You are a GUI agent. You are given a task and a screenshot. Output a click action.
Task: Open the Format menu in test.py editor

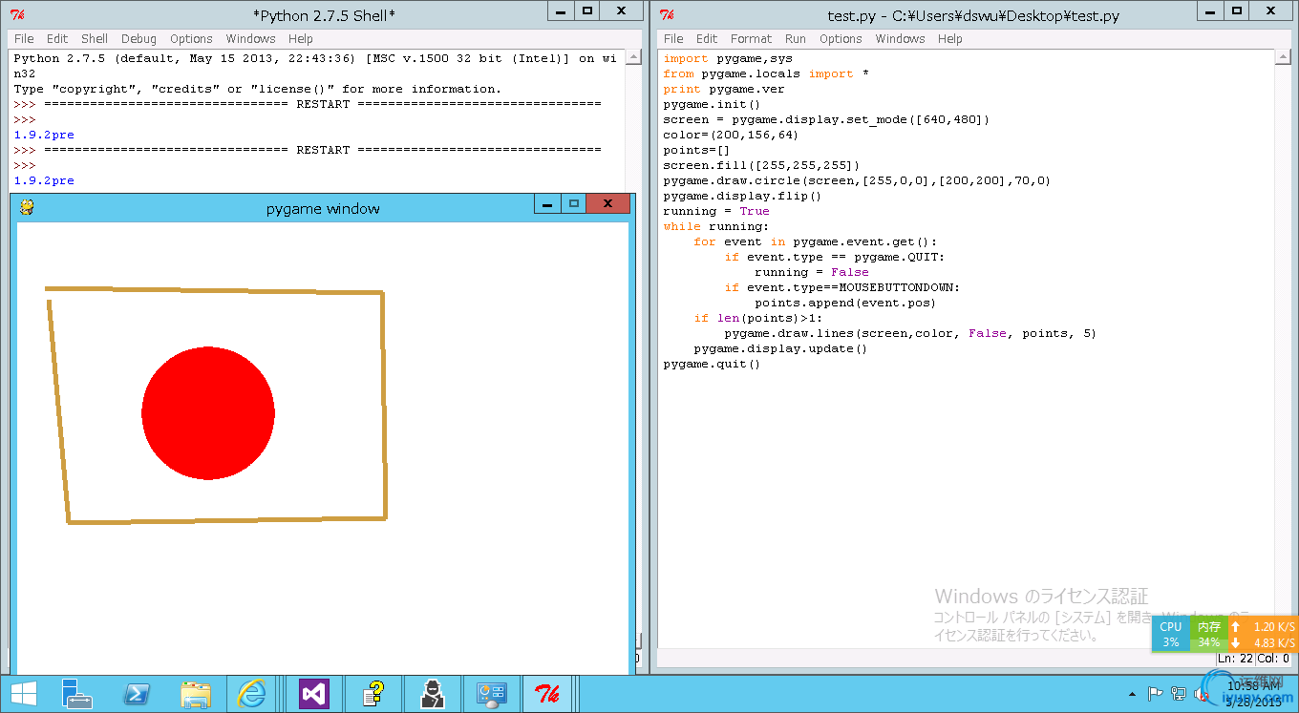pos(751,39)
